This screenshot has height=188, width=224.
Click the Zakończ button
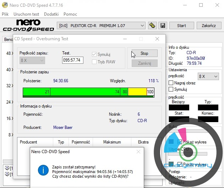point(208,26)
